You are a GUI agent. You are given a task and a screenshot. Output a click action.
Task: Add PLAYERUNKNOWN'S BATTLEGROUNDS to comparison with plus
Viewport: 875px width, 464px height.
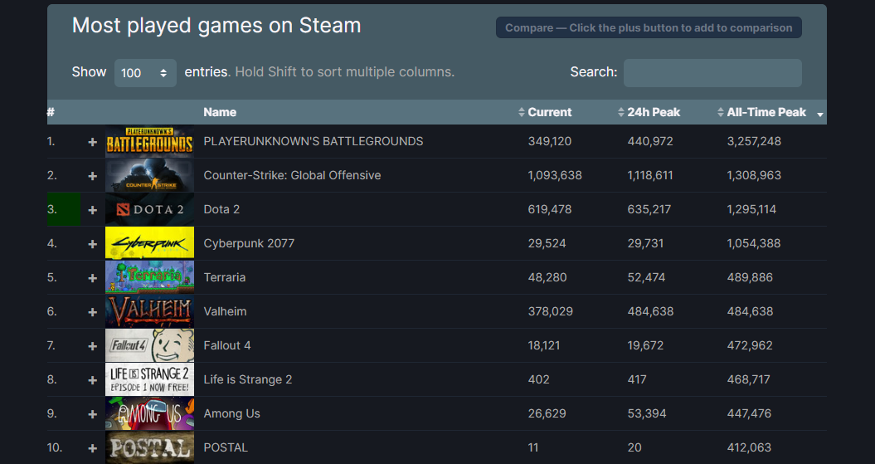(x=93, y=143)
